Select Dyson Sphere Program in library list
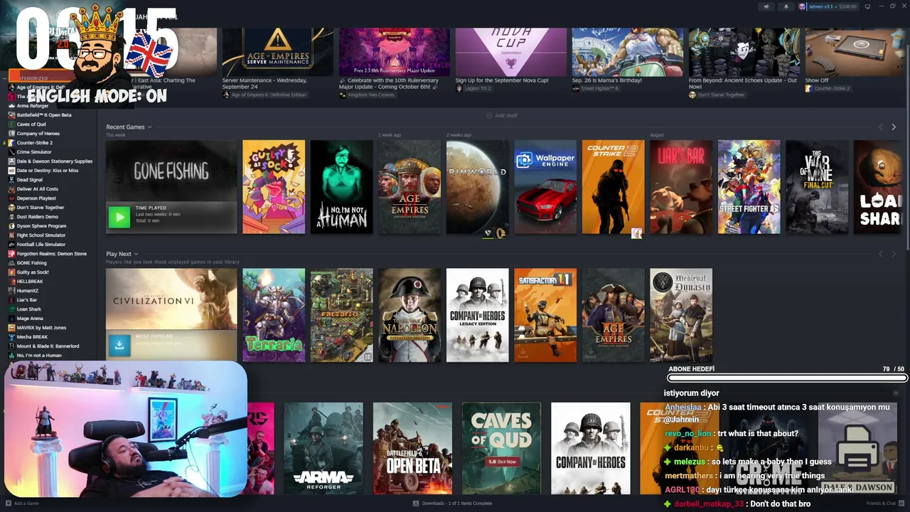 pyautogui.click(x=41, y=226)
